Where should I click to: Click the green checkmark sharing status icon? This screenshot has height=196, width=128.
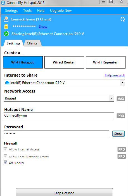coord(6,34)
